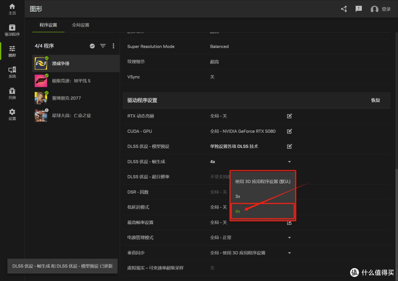Click the share icon in top bar

pos(344,9)
